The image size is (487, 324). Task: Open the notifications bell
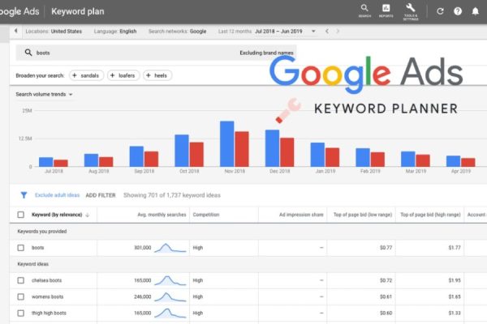476,11
